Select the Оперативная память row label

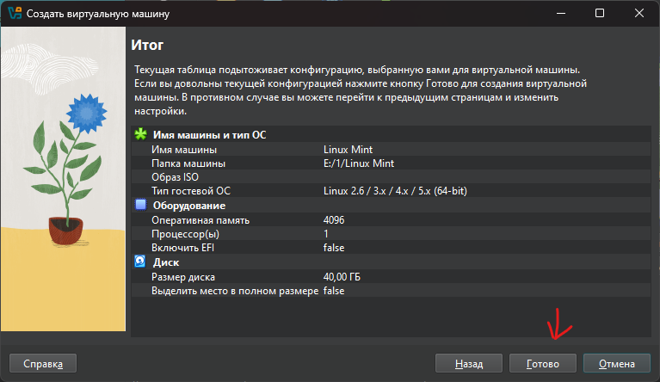tap(200, 220)
